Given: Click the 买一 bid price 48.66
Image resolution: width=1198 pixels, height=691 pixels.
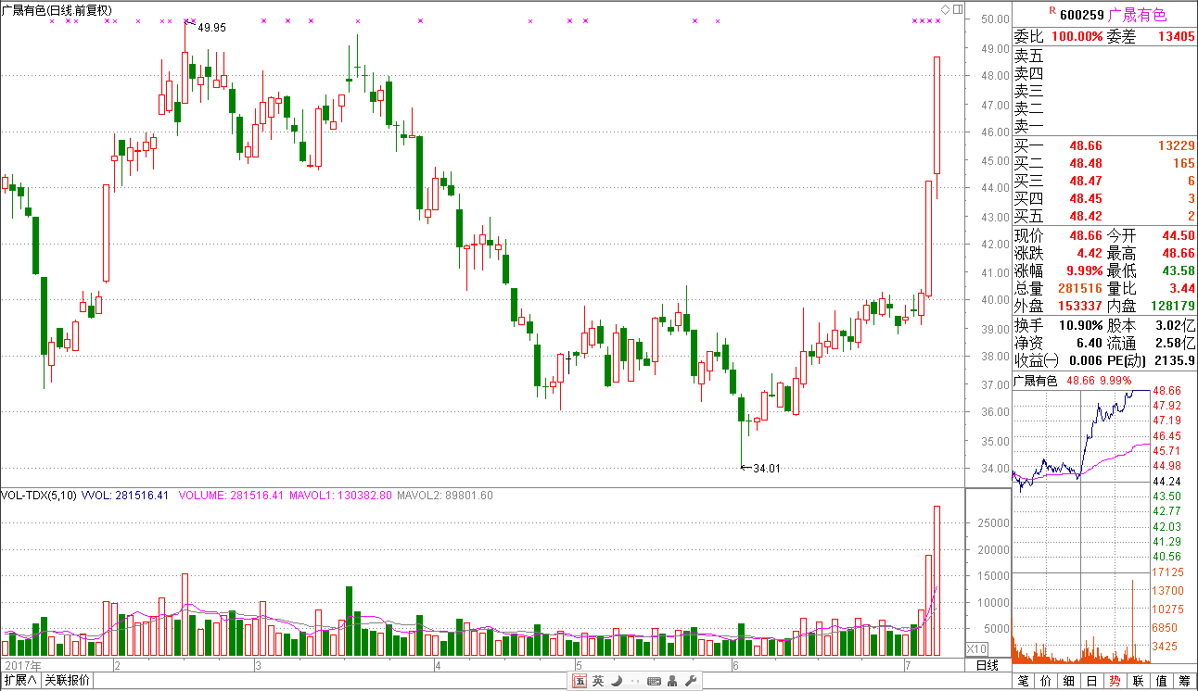Looking at the screenshot, I should pos(1086,145).
